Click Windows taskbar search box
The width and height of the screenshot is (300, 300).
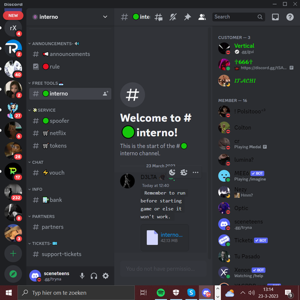tap(76, 293)
